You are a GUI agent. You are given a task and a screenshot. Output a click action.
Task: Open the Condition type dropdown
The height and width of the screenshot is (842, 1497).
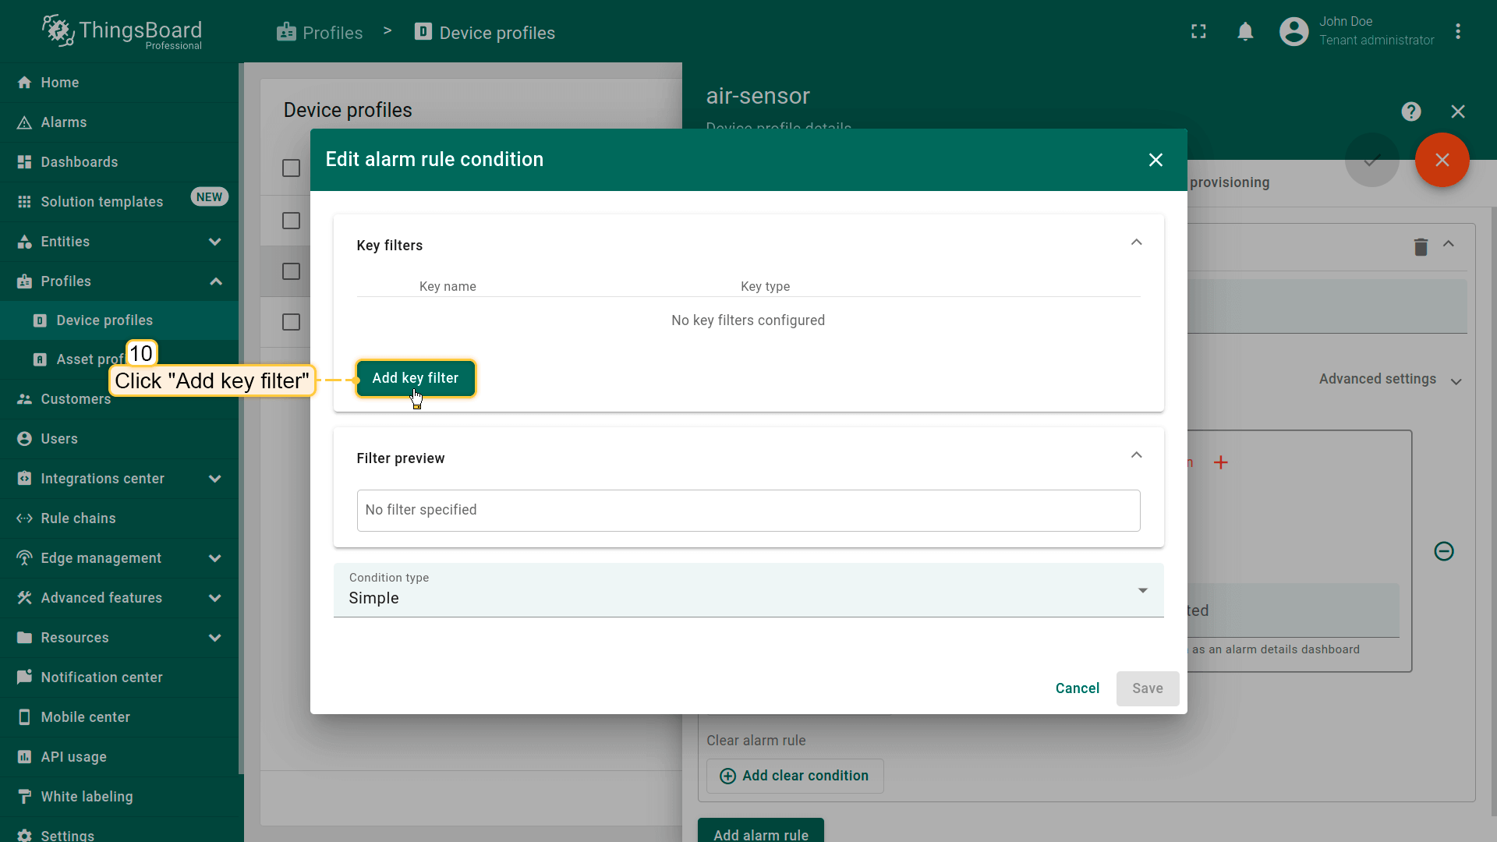tap(748, 591)
